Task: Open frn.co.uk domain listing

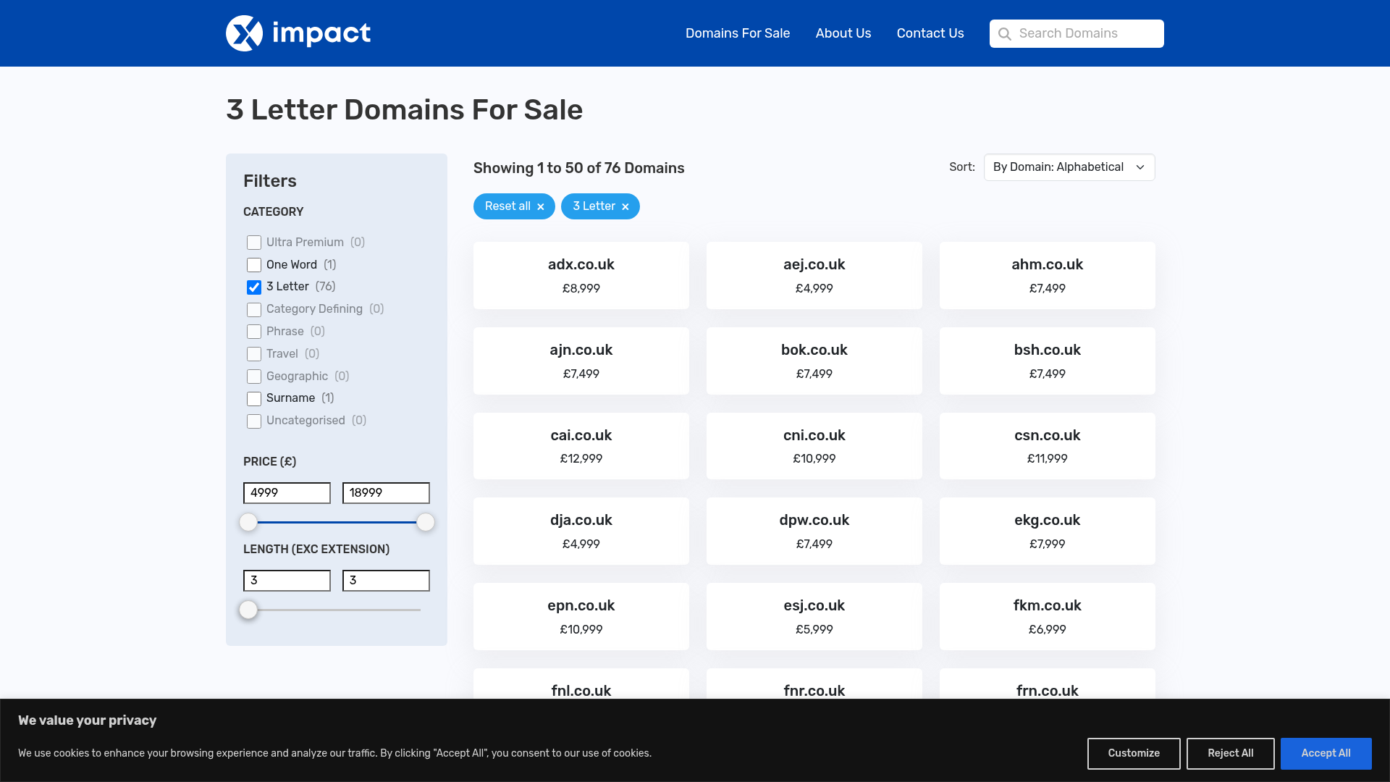Action: pos(1048,684)
